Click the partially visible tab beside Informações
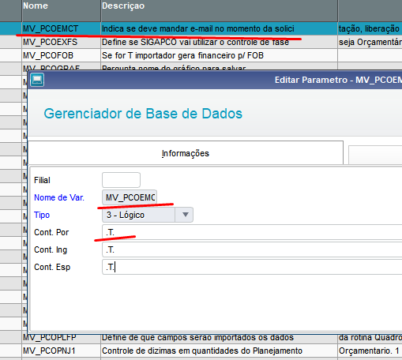Screen dimensions: 402x360 point(375,156)
